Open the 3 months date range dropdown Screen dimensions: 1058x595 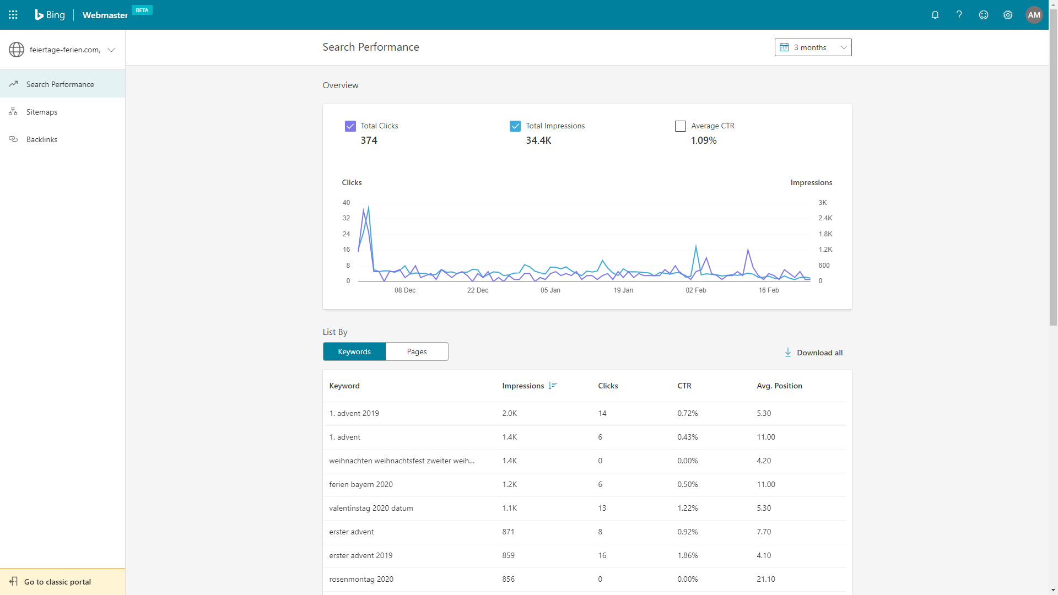click(x=813, y=47)
